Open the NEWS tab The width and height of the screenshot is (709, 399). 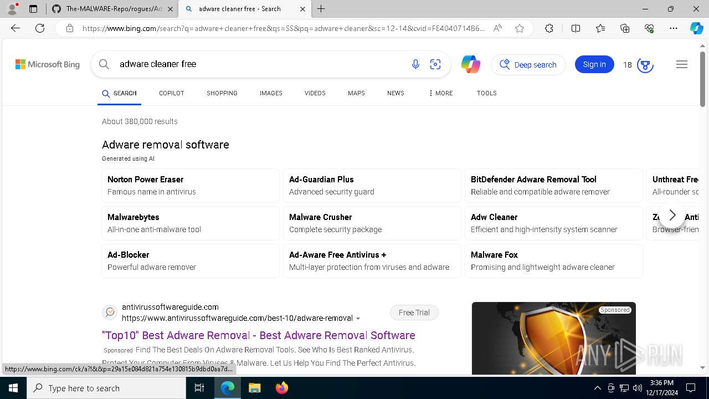click(395, 93)
